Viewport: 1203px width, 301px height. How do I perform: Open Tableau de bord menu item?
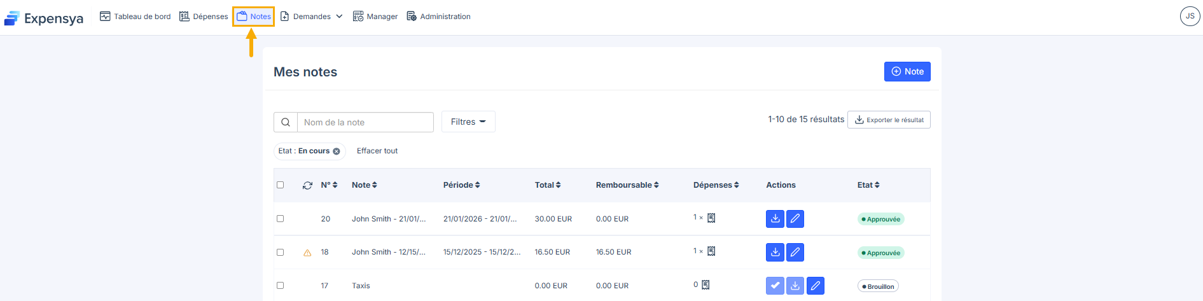click(x=135, y=17)
